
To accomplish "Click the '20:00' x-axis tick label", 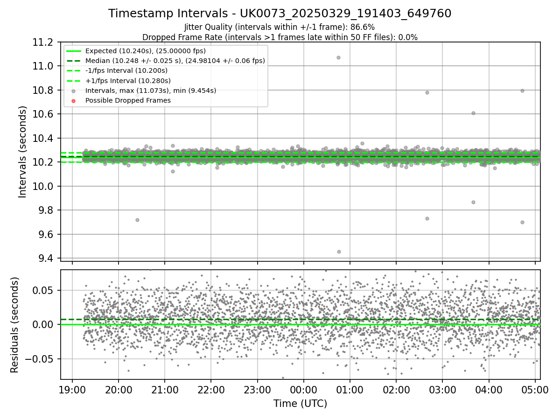I will click(x=119, y=389).
